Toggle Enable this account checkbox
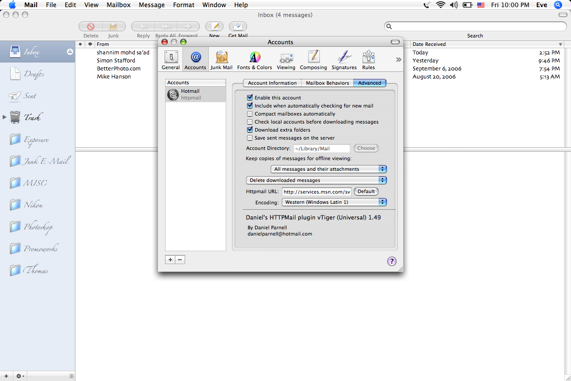 coord(250,98)
